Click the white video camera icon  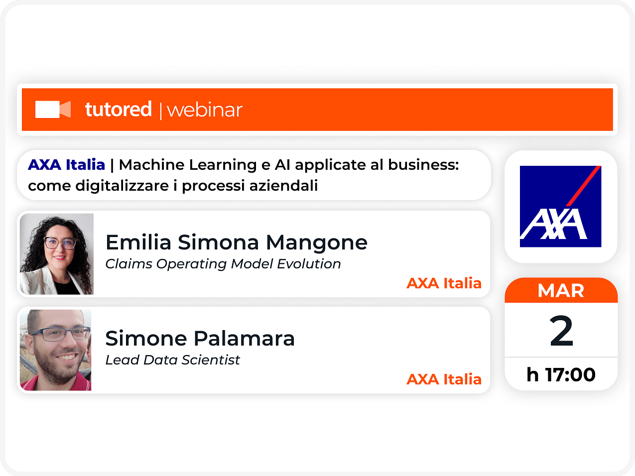coord(53,110)
